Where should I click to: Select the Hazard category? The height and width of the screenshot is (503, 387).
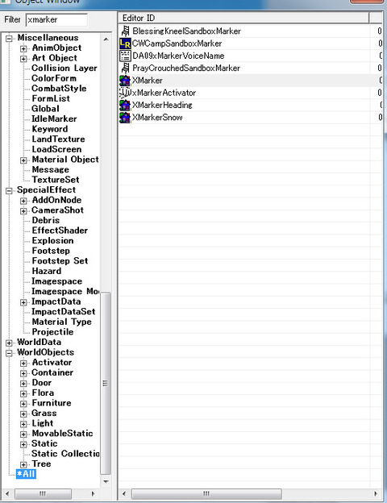47,271
